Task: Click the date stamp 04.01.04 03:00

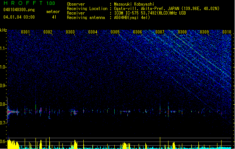Action: point(19,17)
